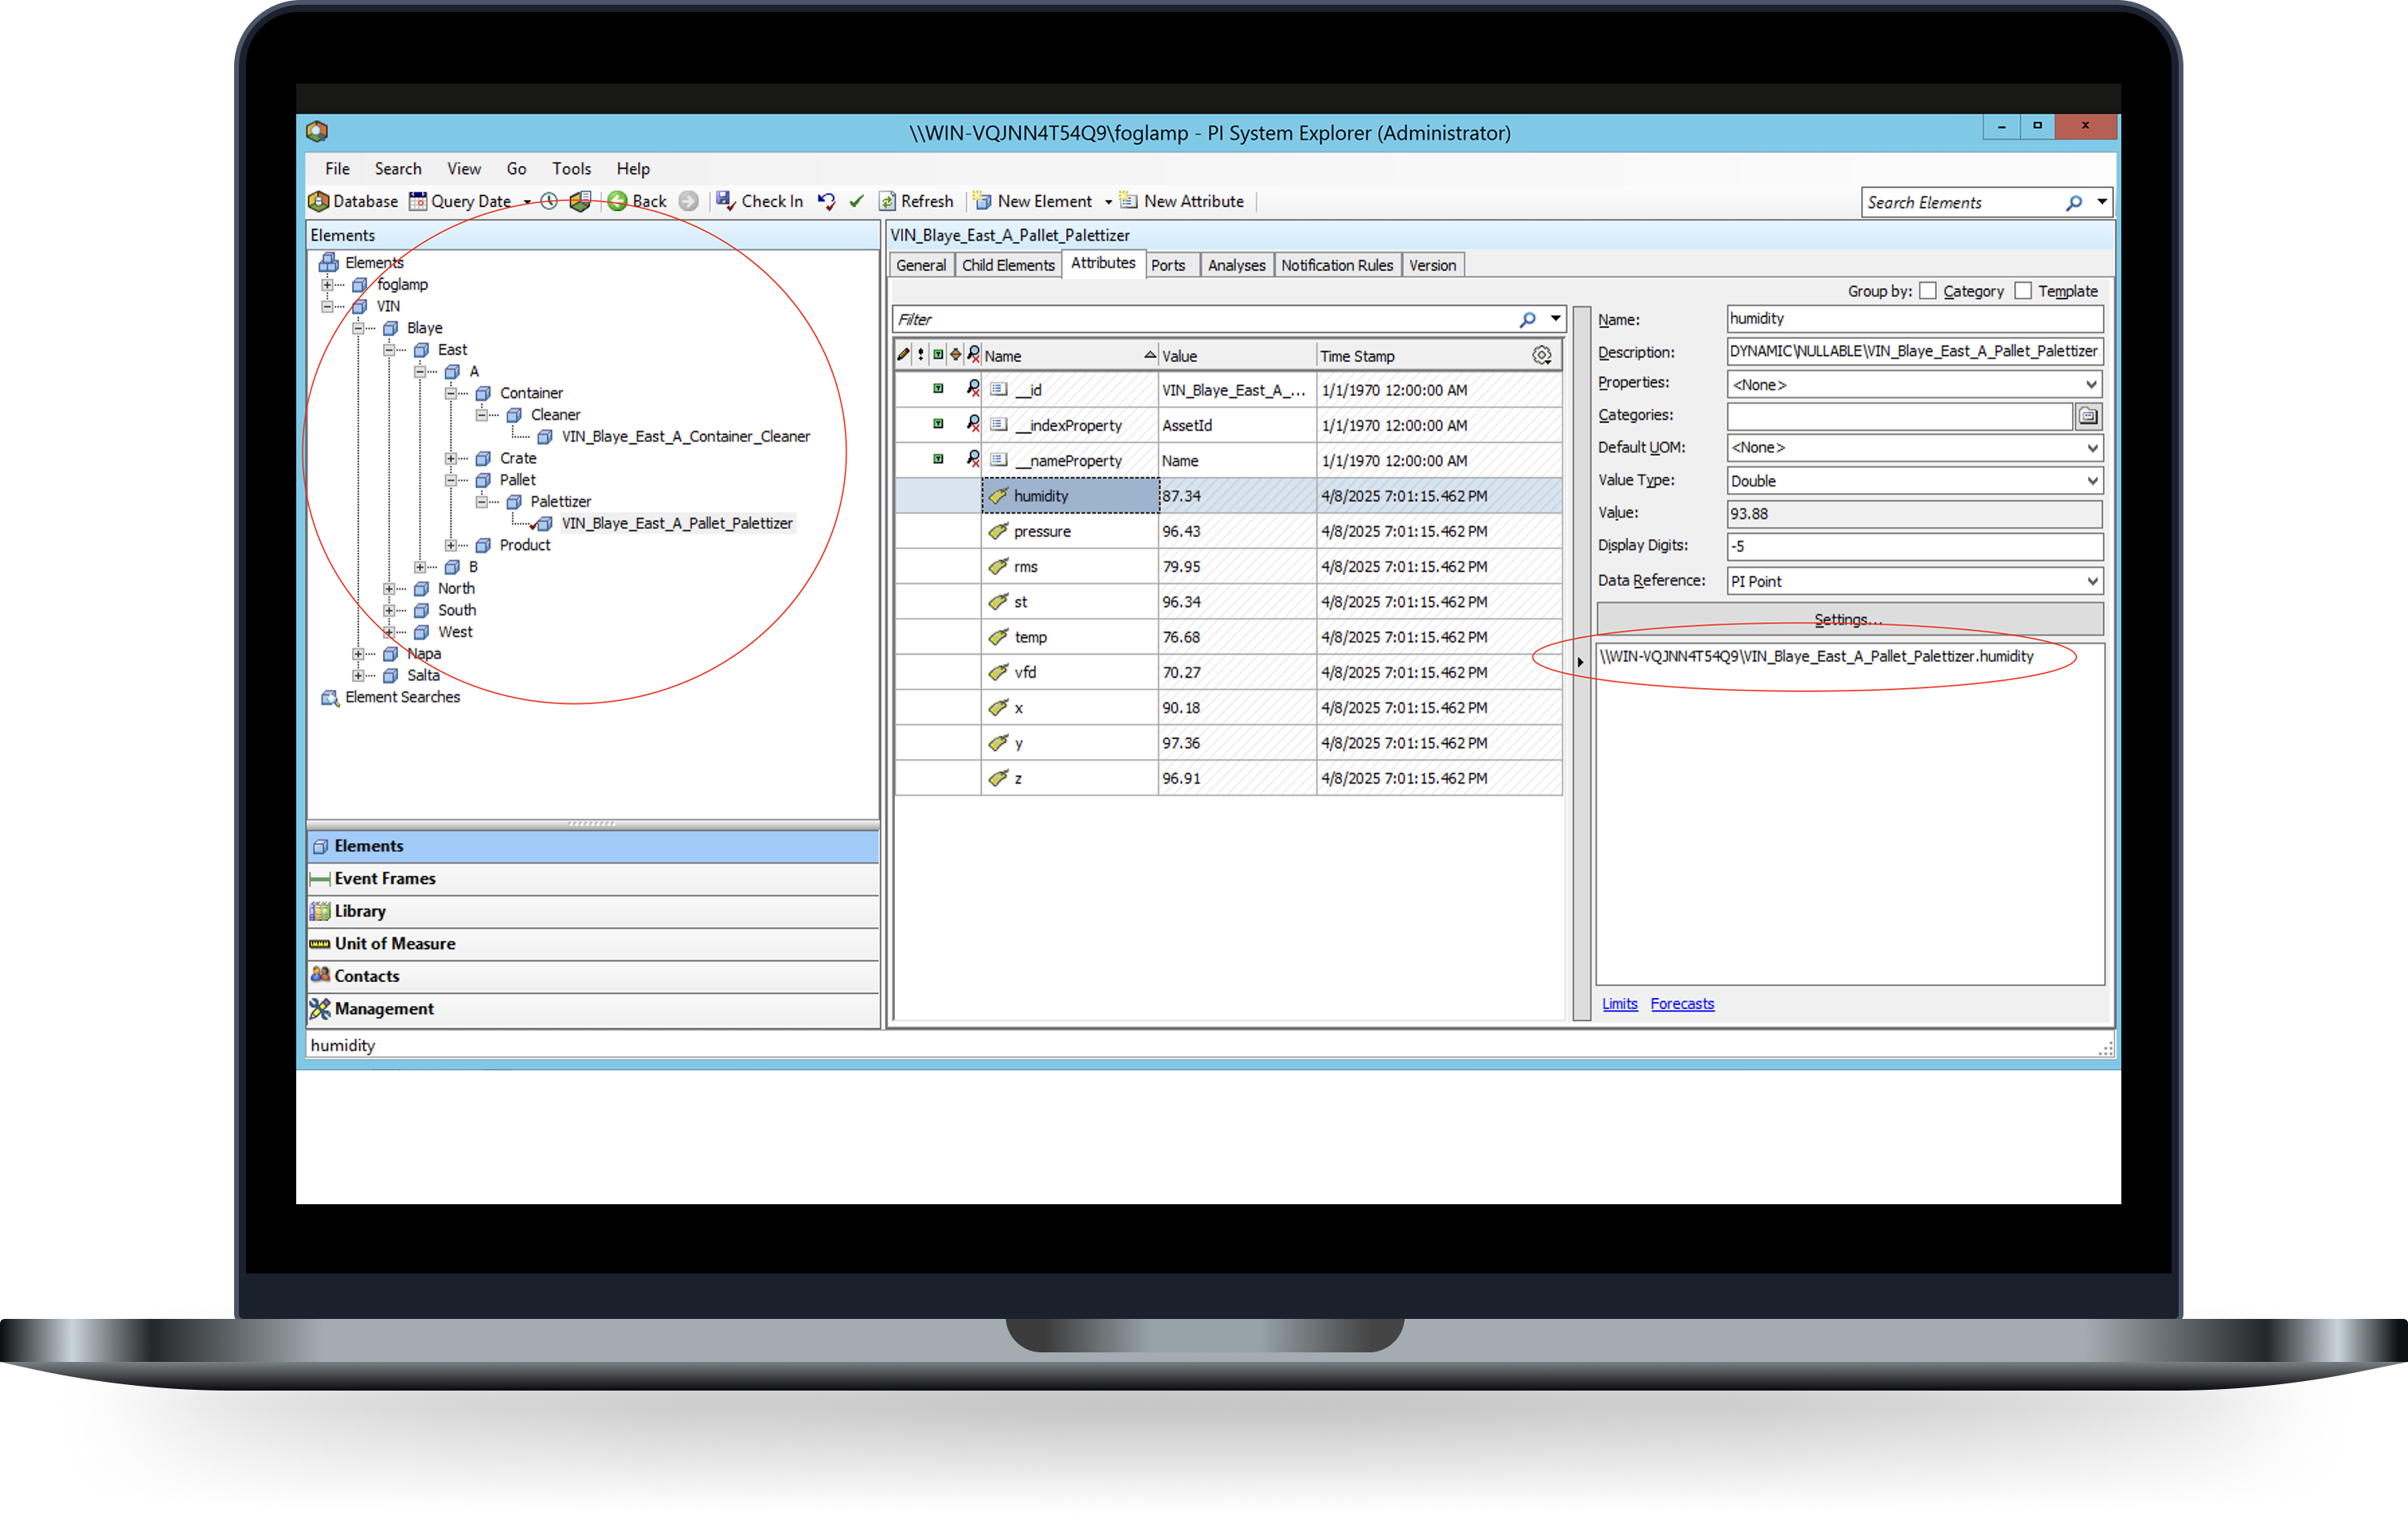Viewport: 2408px width, 1522px height.
Task: Open the Event Frames navigator section
Action: [593, 878]
